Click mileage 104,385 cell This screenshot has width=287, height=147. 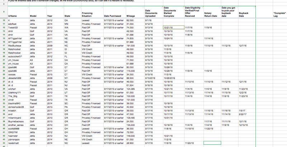(135, 89)
